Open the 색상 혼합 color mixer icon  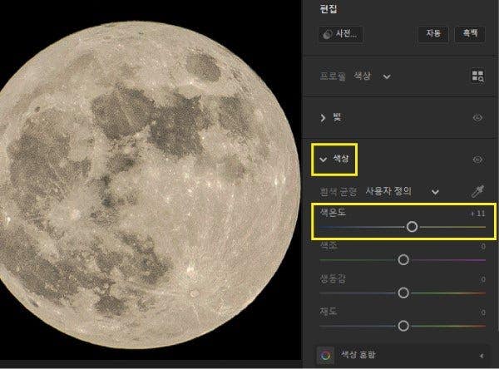pos(325,356)
